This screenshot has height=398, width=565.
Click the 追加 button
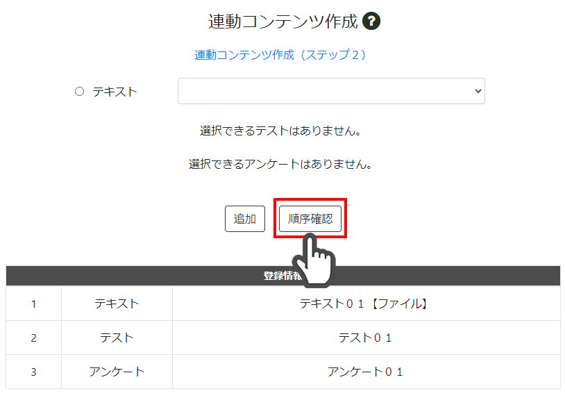click(x=245, y=219)
